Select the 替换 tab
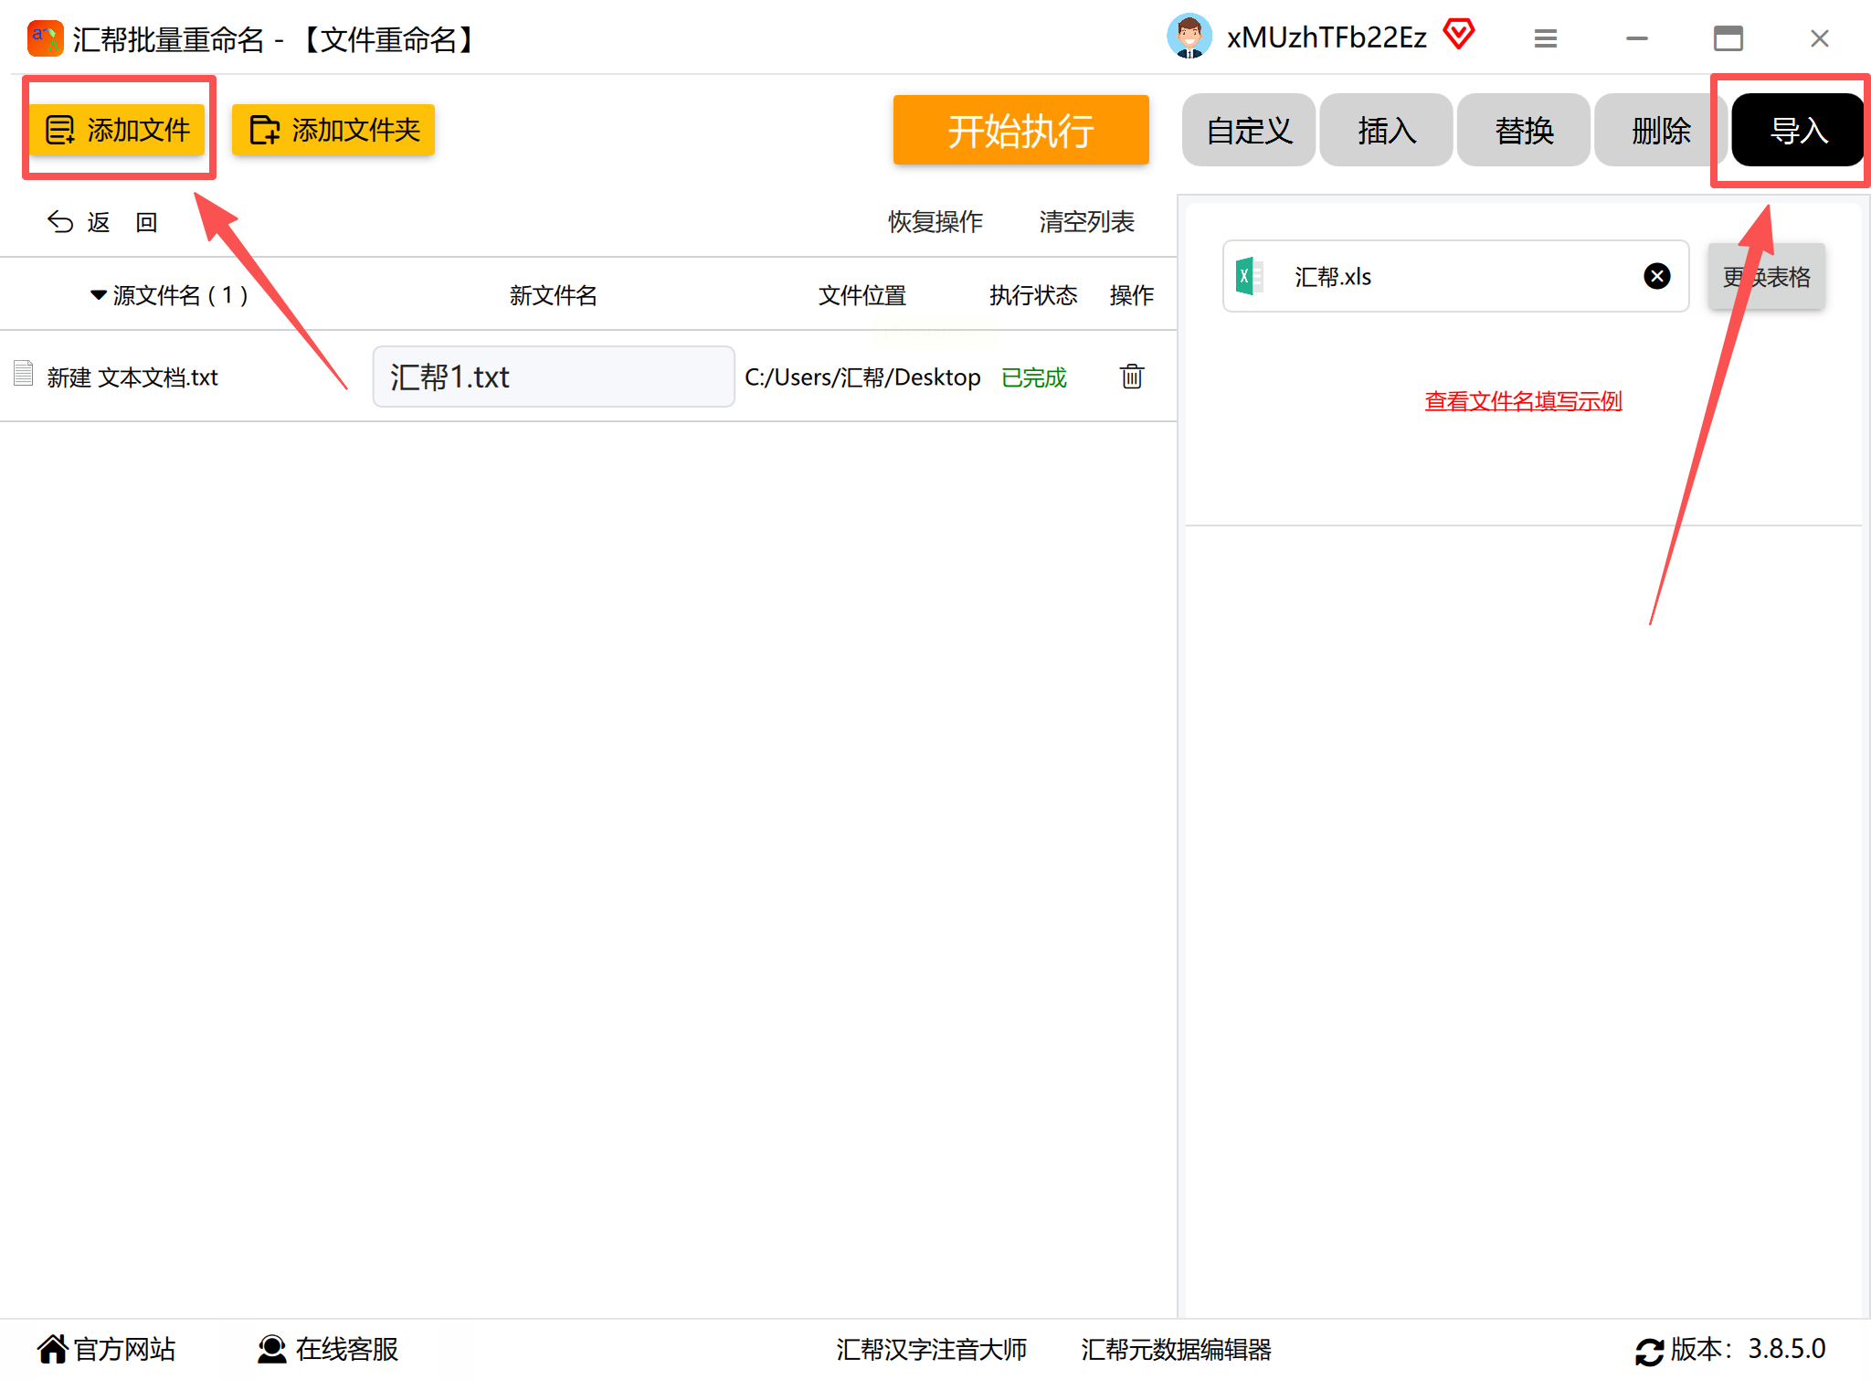 click(1523, 131)
